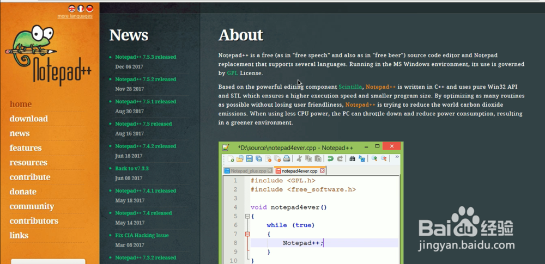This screenshot has width=545, height=264.
Task: Click Open folder icon in Notepad++ screenshot toolbar
Action: point(240,158)
